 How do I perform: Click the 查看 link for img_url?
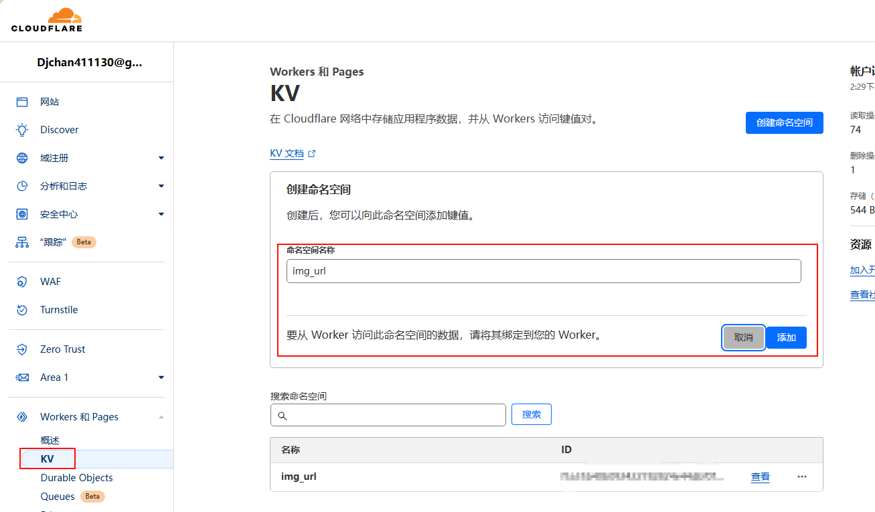[761, 477]
